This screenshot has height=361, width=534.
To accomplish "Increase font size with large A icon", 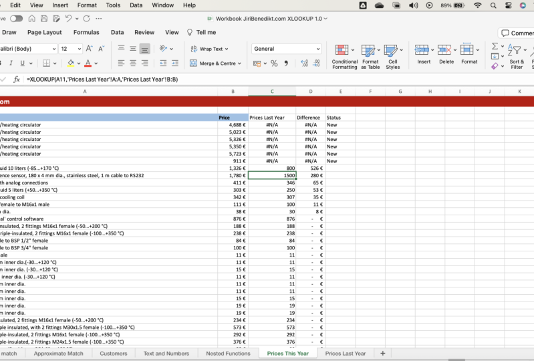I will click(x=90, y=49).
